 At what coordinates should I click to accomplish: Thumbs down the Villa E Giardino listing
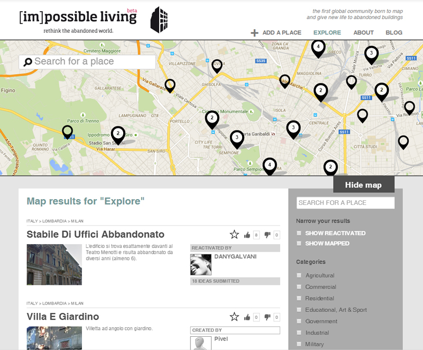click(x=267, y=317)
